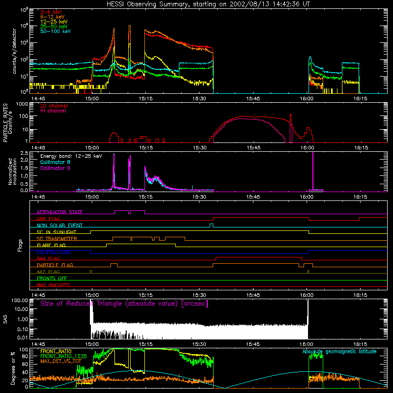Click the 2.5 y-axis value on modulation plot

click(24, 153)
